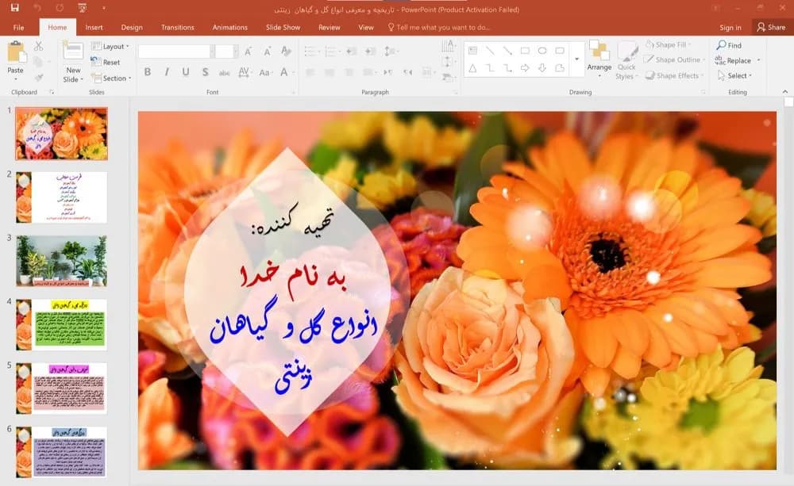This screenshot has height=486, width=794.
Task: Click the Font Color A icon
Action: [x=284, y=72]
